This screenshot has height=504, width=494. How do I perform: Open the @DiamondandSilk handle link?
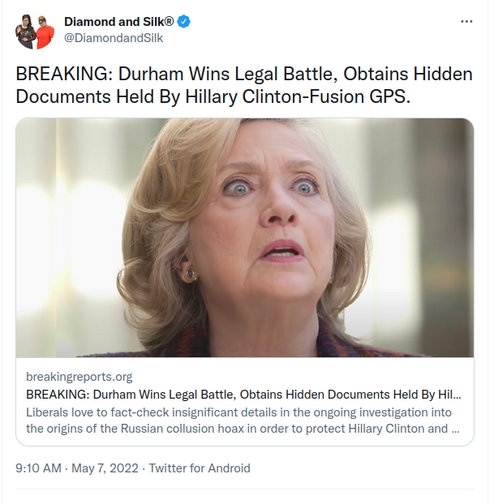point(114,38)
